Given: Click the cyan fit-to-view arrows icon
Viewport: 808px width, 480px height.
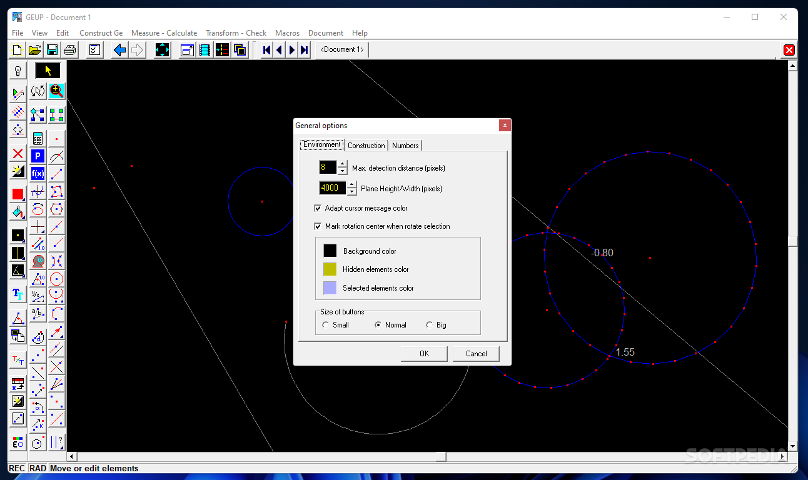Looking at the screenshot, I should [162, 50].
